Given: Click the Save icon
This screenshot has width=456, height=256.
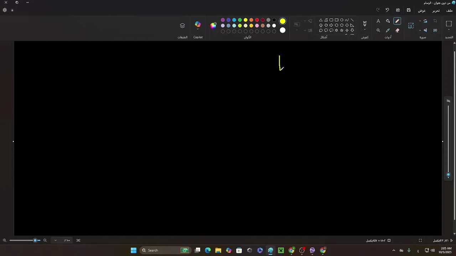Looking at the screenshot, I should [x=409, y=10].
